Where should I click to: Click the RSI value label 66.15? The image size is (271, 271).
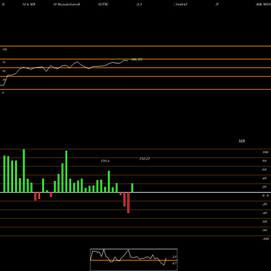(x=137, y=59)
